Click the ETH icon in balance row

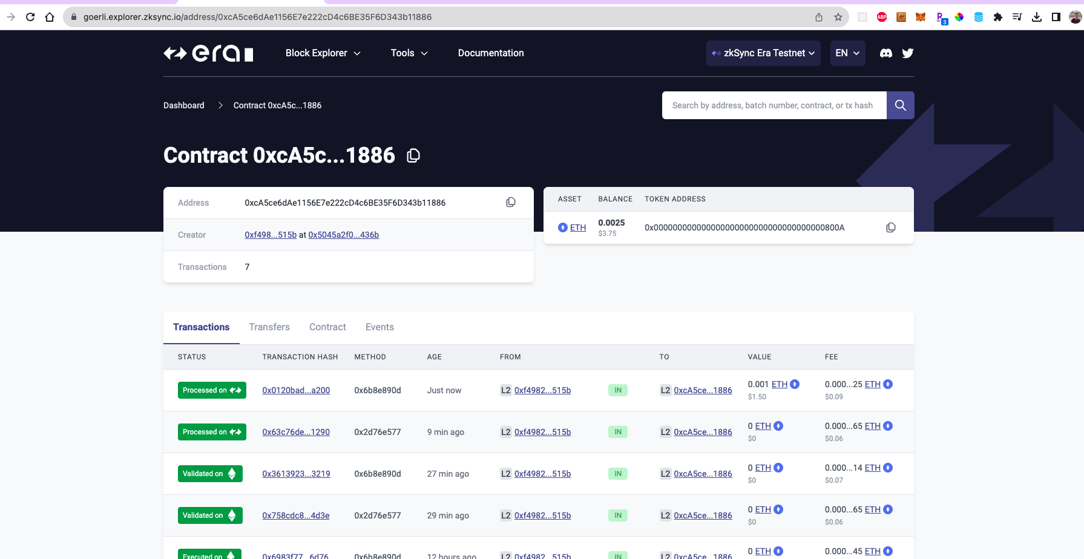pos(563,227)
